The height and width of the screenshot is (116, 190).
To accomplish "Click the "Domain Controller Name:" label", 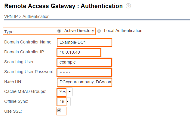I will [x=28, y=42].
